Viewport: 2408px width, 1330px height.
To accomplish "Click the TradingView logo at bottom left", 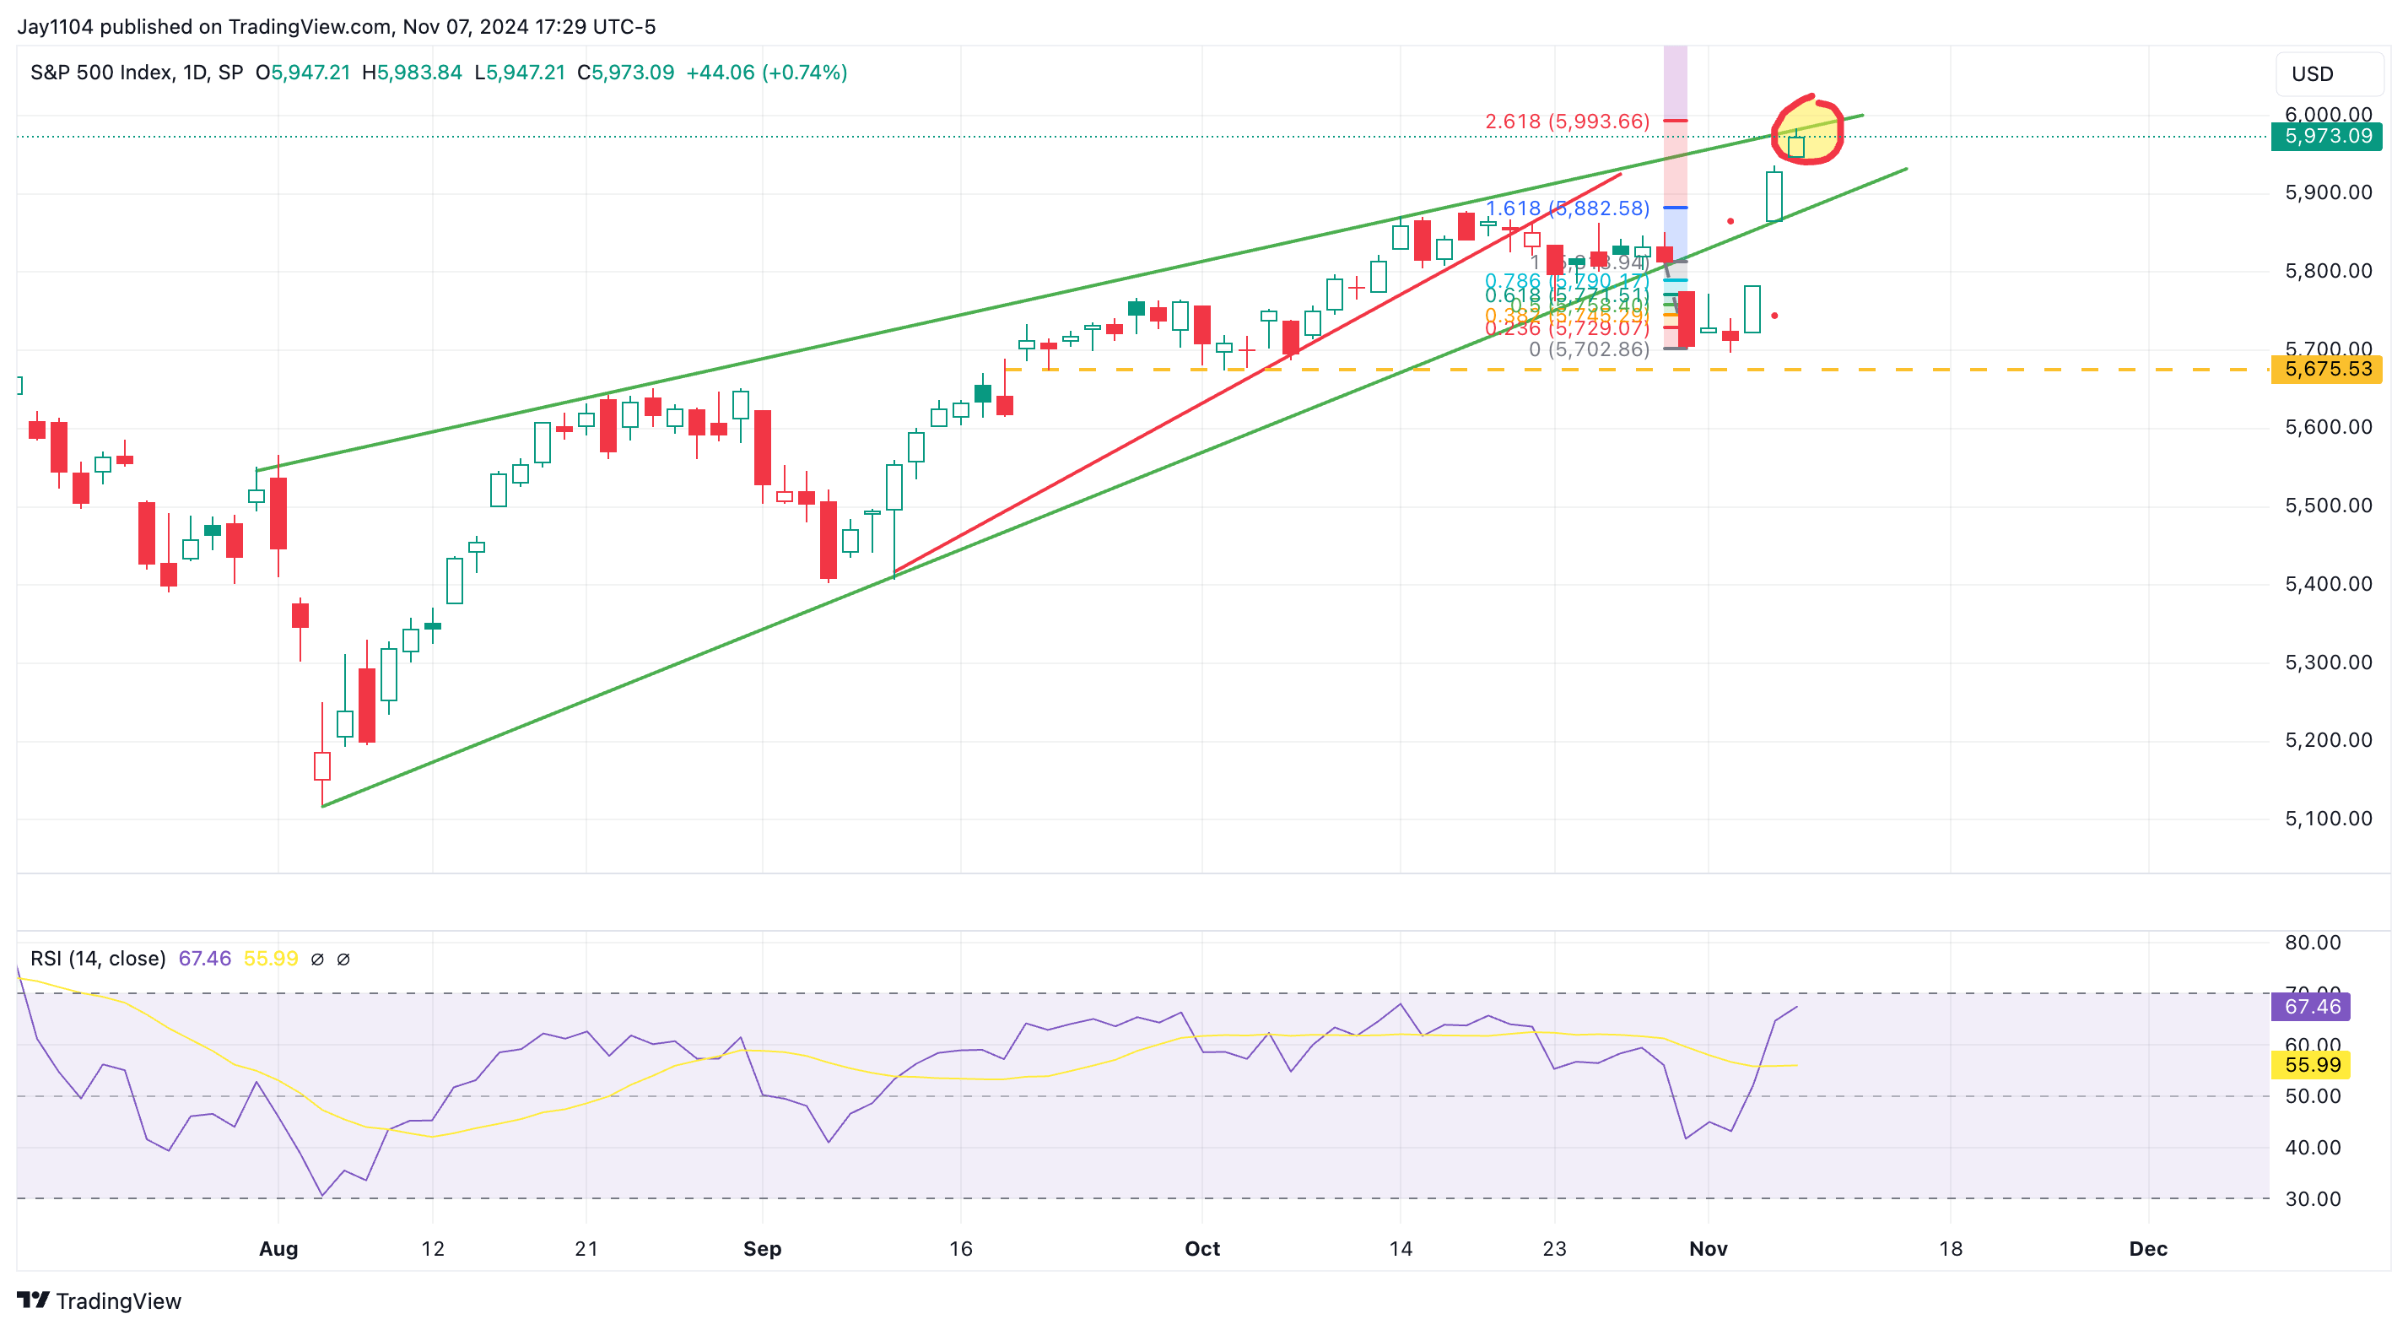I will (x=98, y=1300).
